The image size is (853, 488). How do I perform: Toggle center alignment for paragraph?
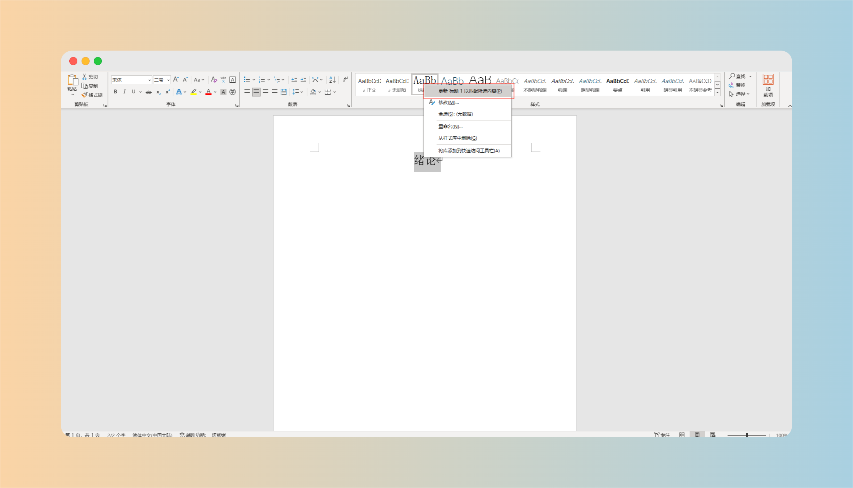tap(256, 92)
